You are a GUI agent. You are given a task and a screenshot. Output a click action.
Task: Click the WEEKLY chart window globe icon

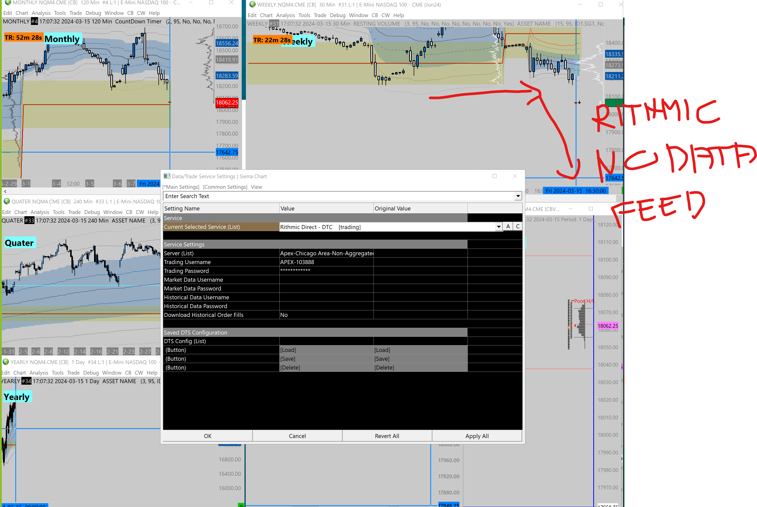tap(252, 5)
